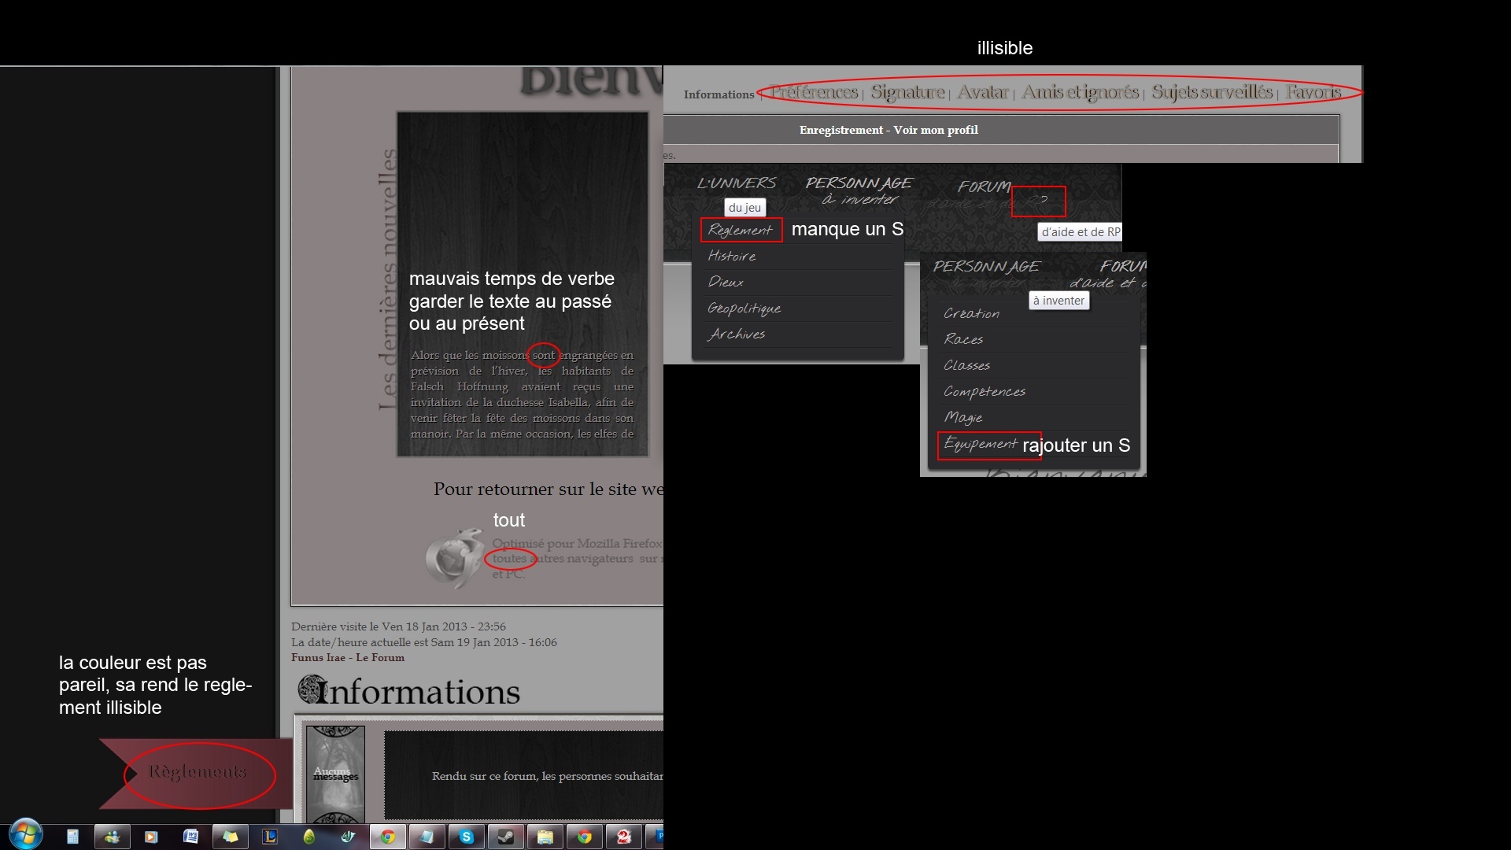Open Sticky Notes taskbar icon

click(x=230, y=837)
